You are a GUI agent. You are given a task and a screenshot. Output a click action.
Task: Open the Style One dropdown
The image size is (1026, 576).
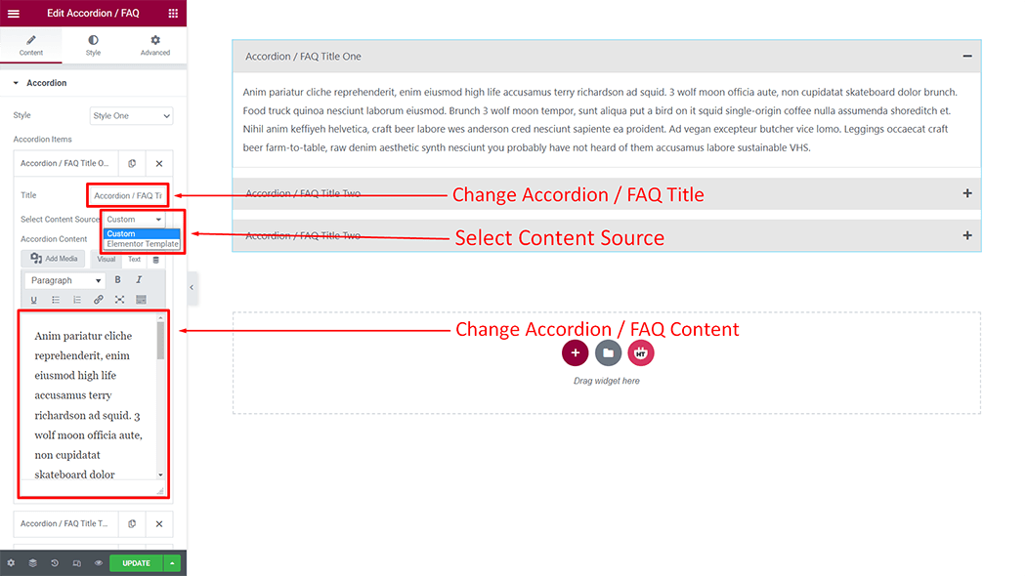(131, 116)
